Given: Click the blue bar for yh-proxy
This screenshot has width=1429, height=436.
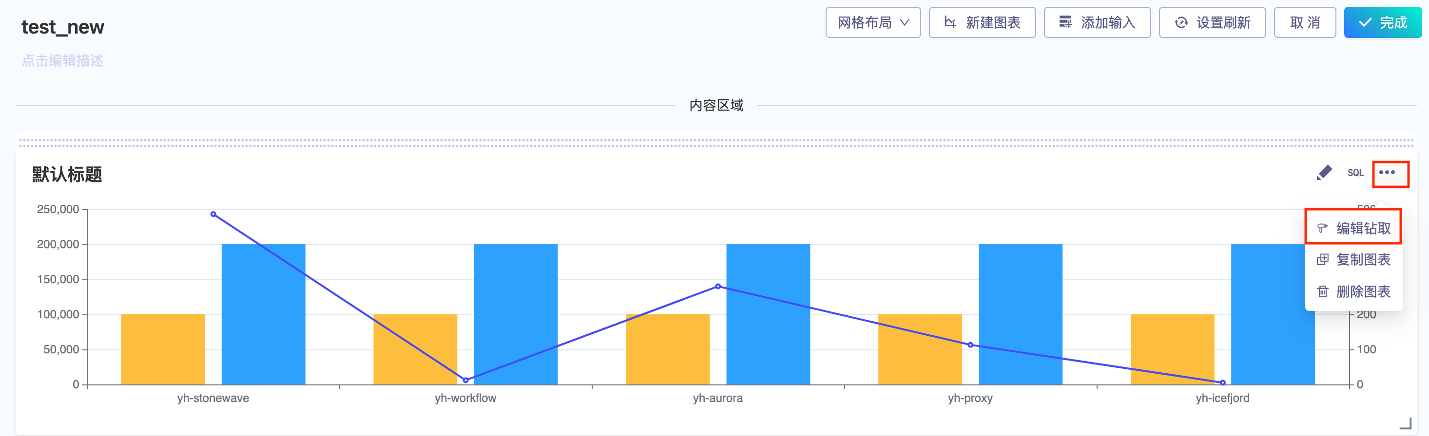Looking at the screenshot, I should [x=1020, y=314].
